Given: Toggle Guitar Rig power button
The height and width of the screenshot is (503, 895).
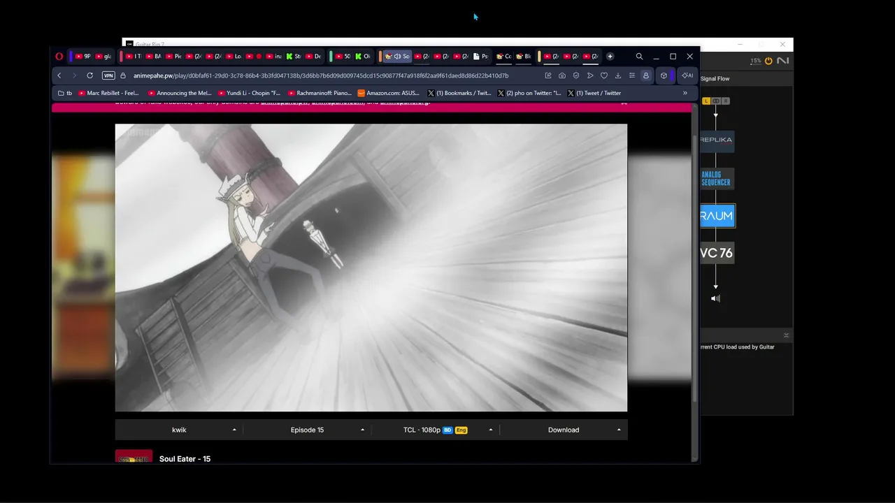Looking at the screenshot, I should (x=768, y=61).
